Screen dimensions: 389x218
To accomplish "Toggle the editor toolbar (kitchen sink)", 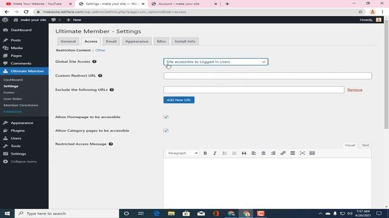I will click(312, 153).
